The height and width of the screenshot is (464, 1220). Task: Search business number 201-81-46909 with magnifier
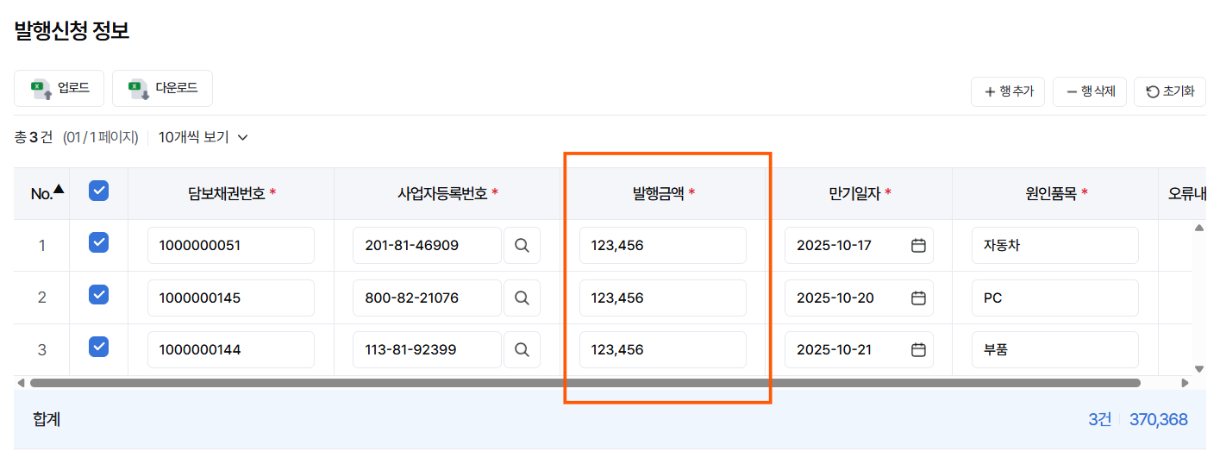point(522,246)
